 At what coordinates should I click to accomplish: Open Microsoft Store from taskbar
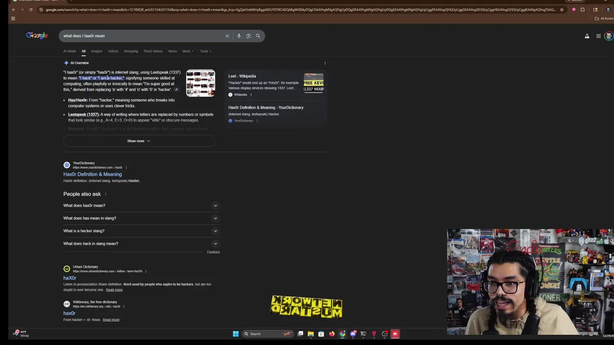pyautogui.click(x=321, y=334)
